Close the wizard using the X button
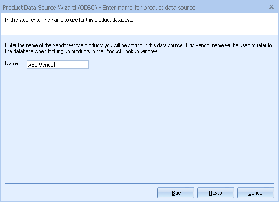The width and height of the screenshot is (279, 202). tap(272, 7)
